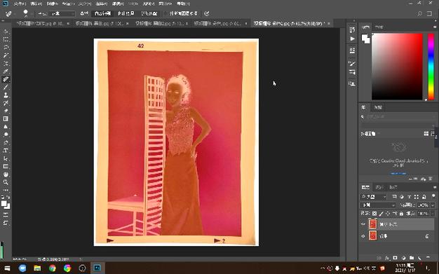This screenshot has height=274, width=439.
Task: Select the History Brush tool
Action: 6,103
